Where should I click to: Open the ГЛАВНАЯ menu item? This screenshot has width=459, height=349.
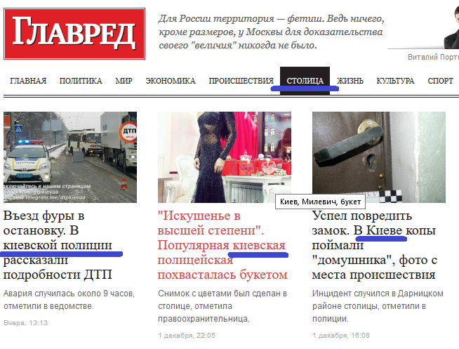[x=28, y=81]
